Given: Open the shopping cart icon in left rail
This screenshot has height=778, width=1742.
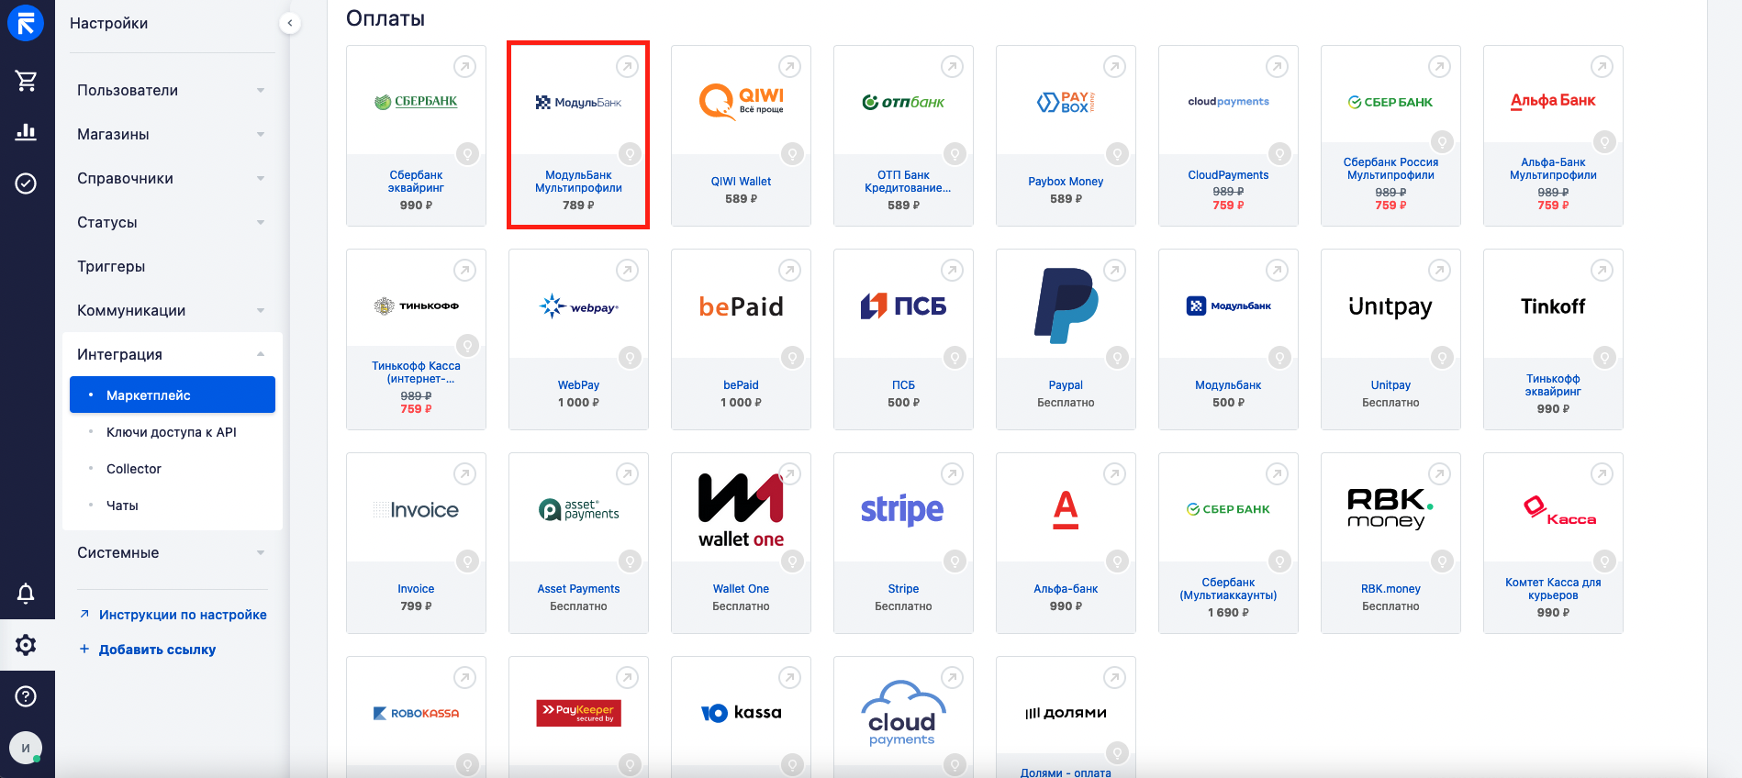Looking at the screenshot, I should pos(26,81).
